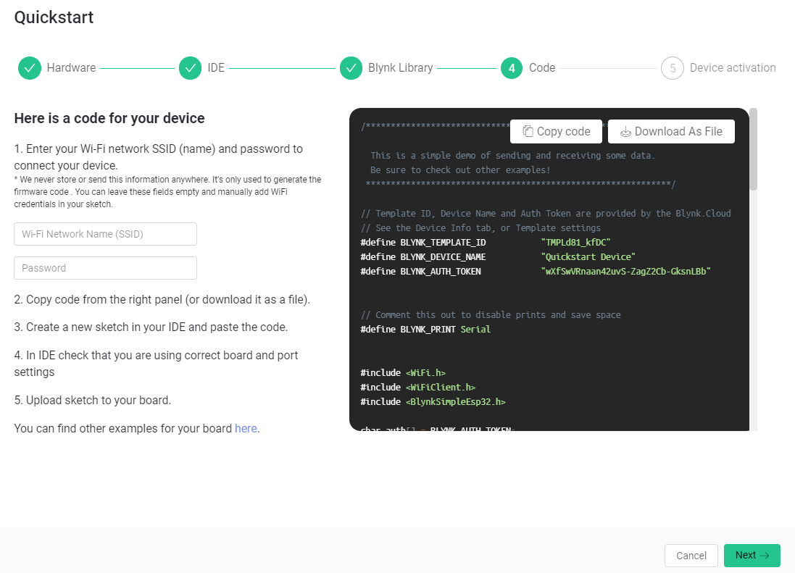Image resolution: width=795 pixels, height=573 pixels.
Task: Click the device name "Quickstart Device" string
Action: point(588,257)
